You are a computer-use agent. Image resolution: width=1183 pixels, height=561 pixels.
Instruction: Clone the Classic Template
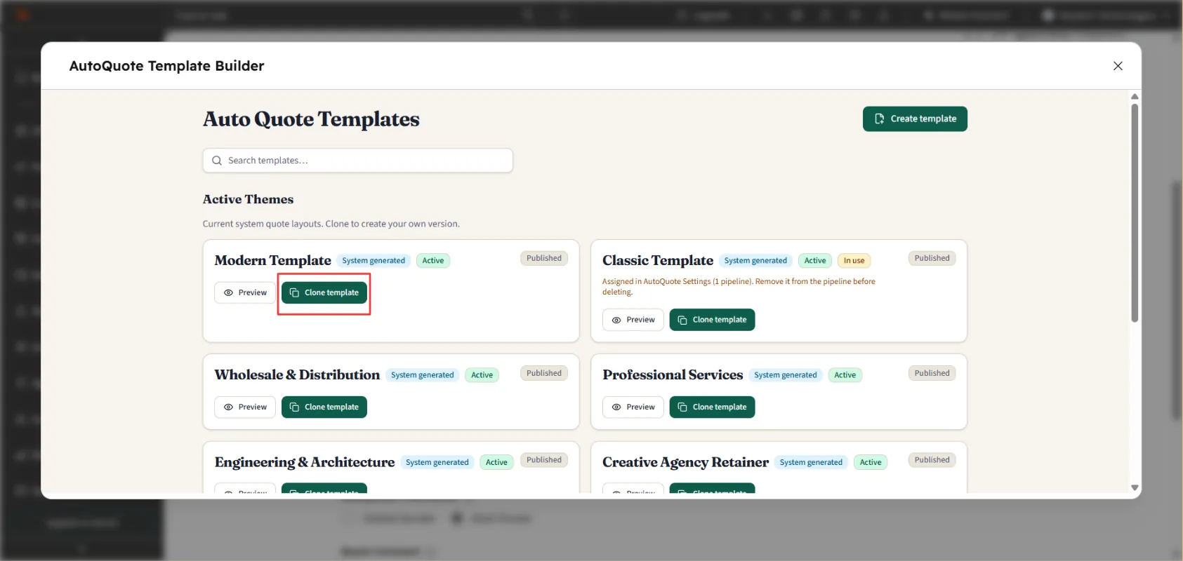click(x=712, y=320)
